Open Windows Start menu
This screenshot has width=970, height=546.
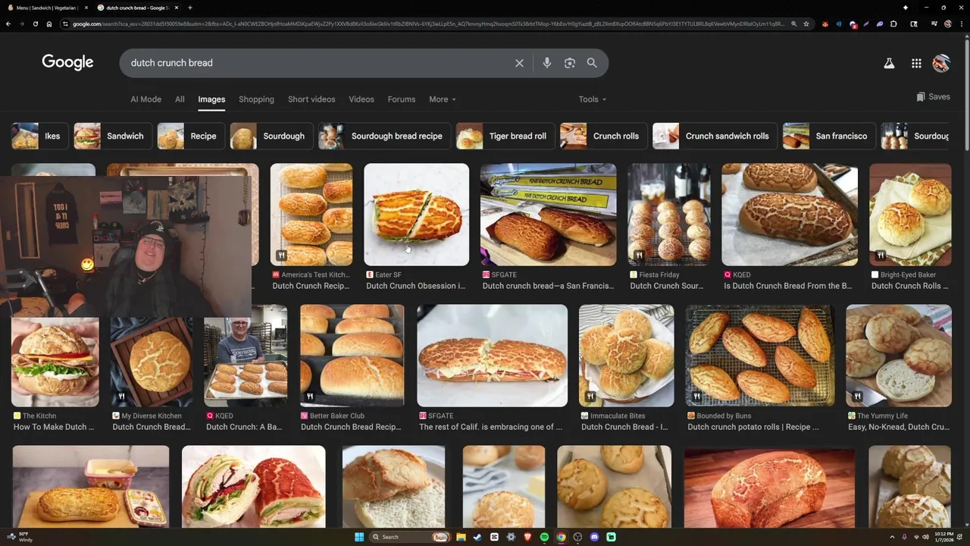(x=359, y=537)
